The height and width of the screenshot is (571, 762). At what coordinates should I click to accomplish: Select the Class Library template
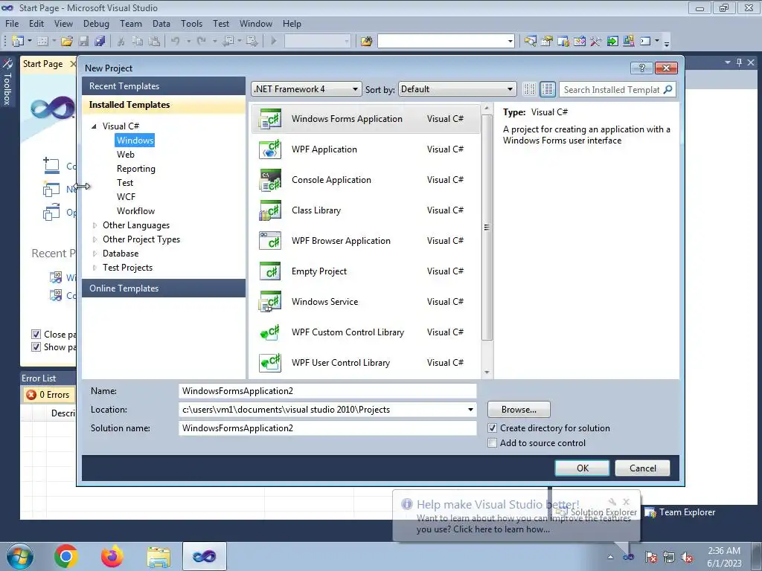[x=365, y=210]
